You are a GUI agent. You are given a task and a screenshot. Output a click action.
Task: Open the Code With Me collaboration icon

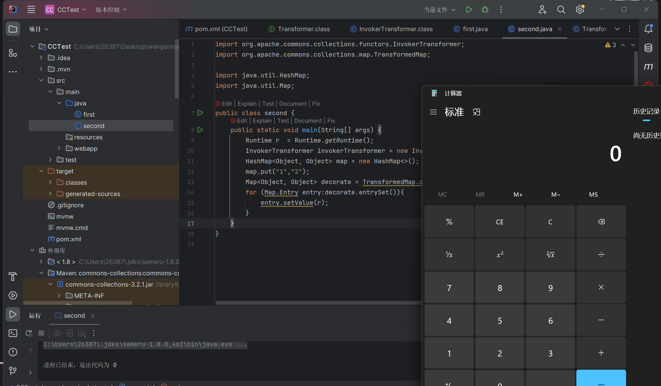(542, 10)
